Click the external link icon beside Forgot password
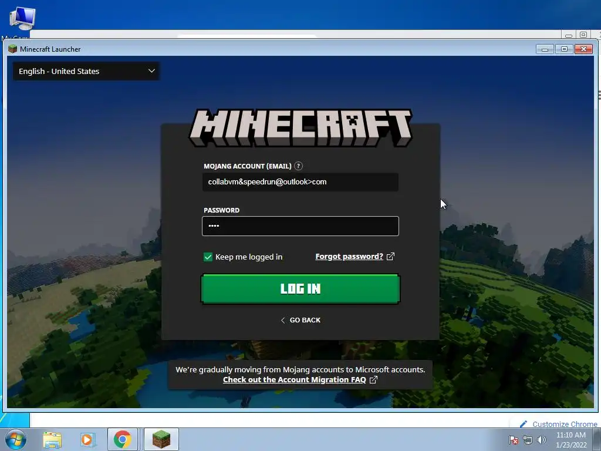The width and height of the screenshot is (601, 451). (390, 257)
